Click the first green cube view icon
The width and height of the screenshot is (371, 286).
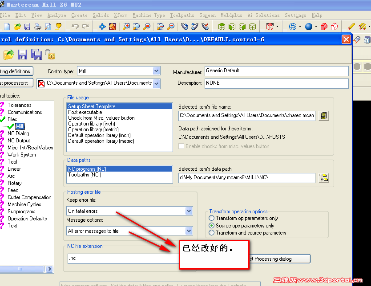(x=222, y=27)
